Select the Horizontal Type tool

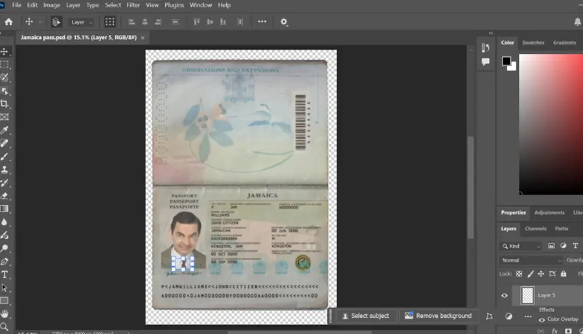[5, 274]
